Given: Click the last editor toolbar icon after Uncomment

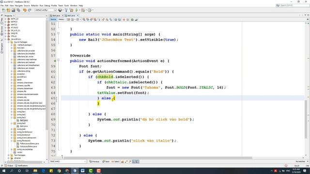Looking at the screenshot, I should pos(136,19).
